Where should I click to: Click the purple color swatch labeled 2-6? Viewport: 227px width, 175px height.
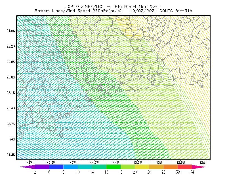[x=42, y=167]
